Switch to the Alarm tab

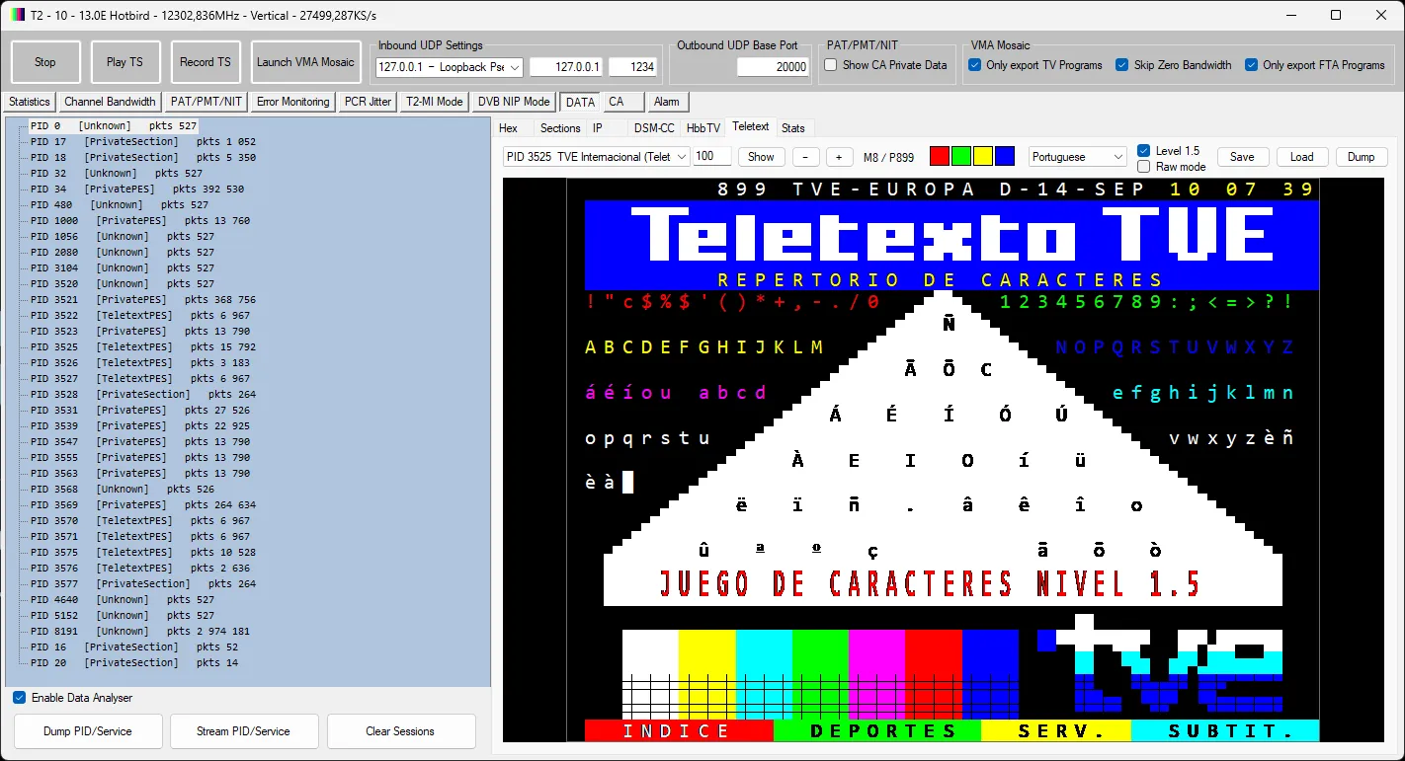(667, 102)
